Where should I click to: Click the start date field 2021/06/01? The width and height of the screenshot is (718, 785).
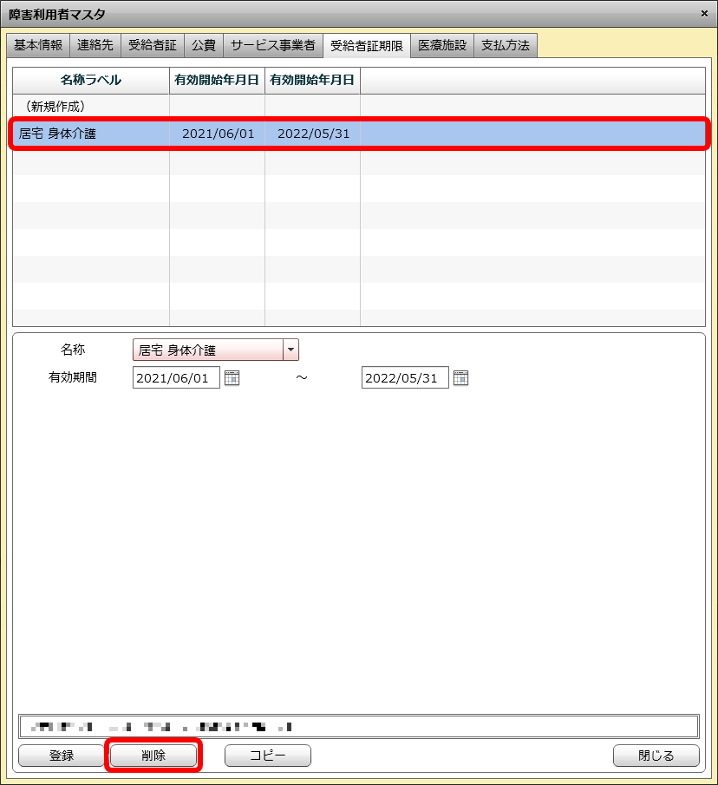click(176, 377)
